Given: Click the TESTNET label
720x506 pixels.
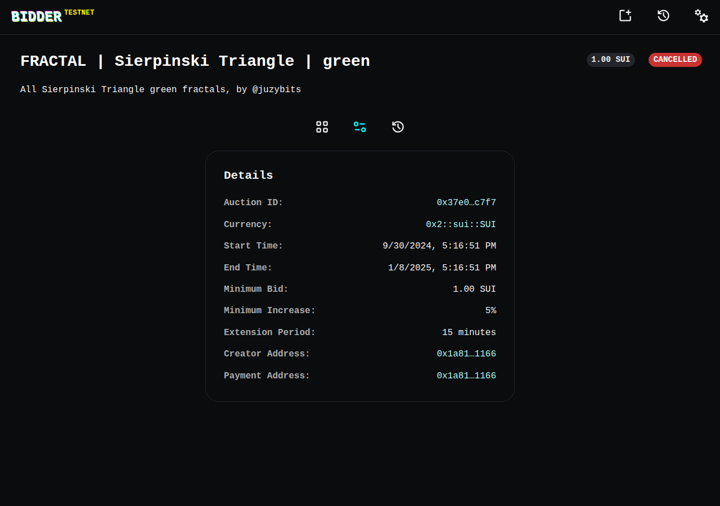Looking at the screenshot, I should (79, 12).
